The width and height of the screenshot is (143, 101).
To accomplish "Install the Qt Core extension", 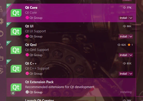I will click(123, 18).
